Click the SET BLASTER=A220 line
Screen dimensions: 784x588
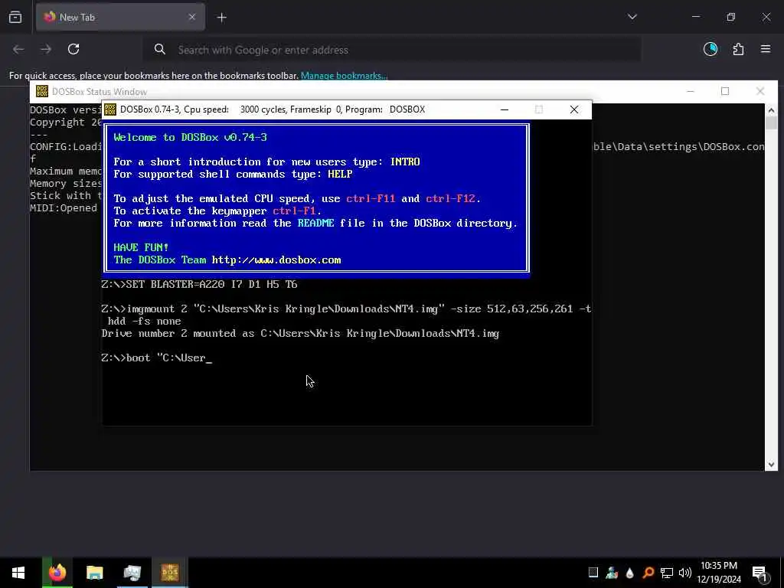199,285
